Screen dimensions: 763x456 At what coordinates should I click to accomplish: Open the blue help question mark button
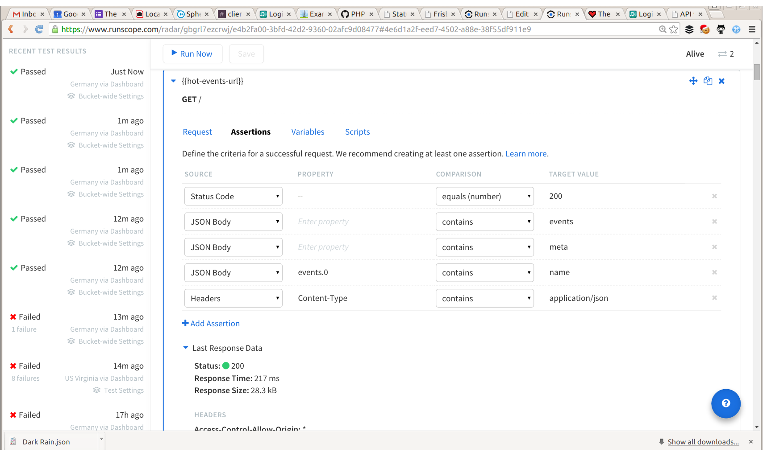(x=726, y=403)
